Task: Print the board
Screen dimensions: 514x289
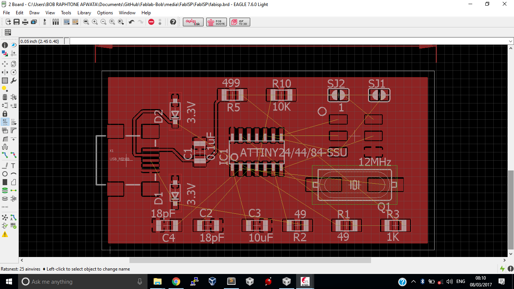Action: coord(25,22)
